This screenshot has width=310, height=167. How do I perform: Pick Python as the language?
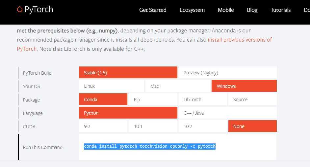128,113
